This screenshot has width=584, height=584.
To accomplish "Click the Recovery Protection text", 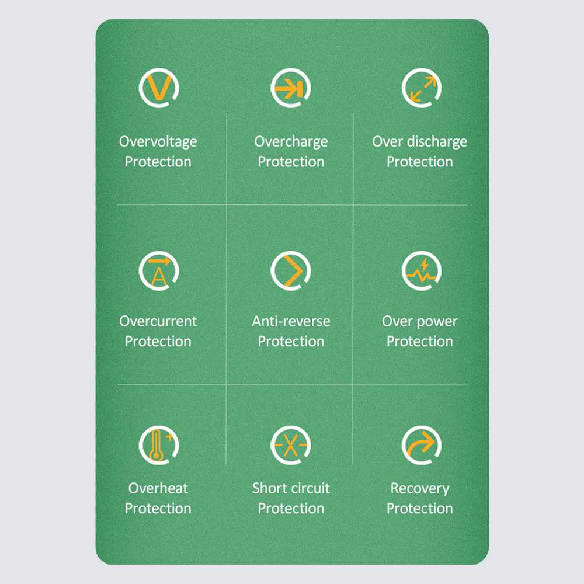I will 419,498.
